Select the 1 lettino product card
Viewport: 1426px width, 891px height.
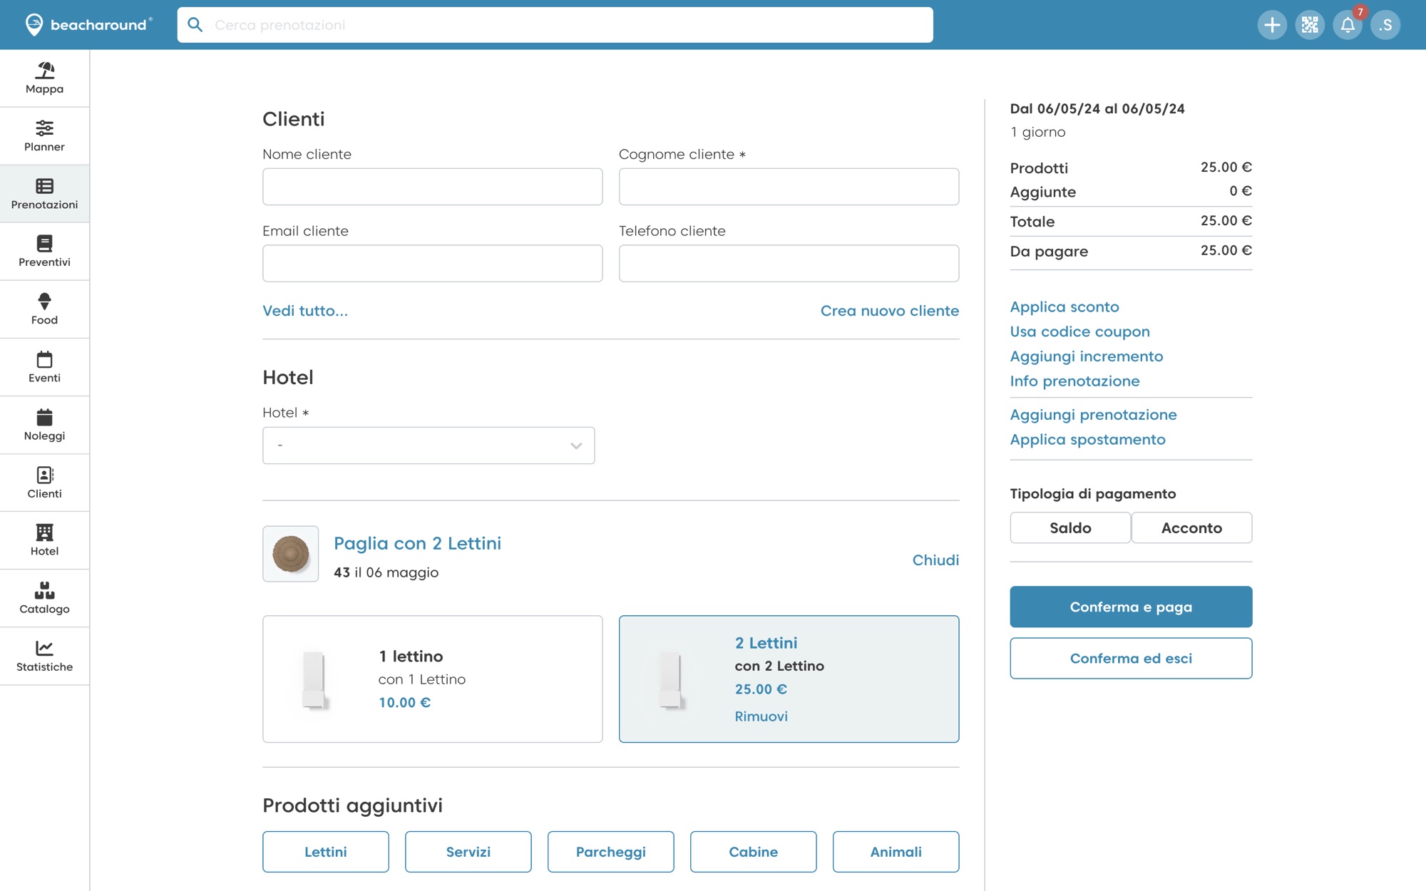click(x=433, y=679)
